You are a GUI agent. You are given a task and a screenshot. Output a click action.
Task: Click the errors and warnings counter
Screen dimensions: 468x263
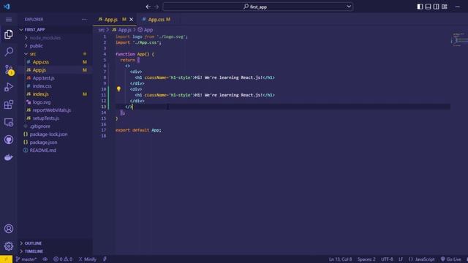[x=63, y=259]
